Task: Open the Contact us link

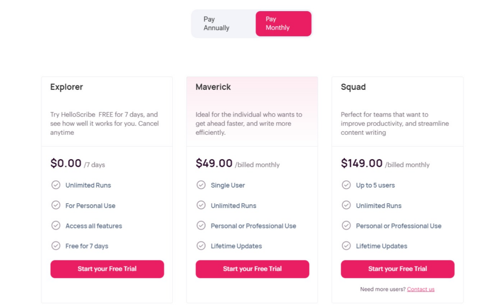Action: coord(420,289)
